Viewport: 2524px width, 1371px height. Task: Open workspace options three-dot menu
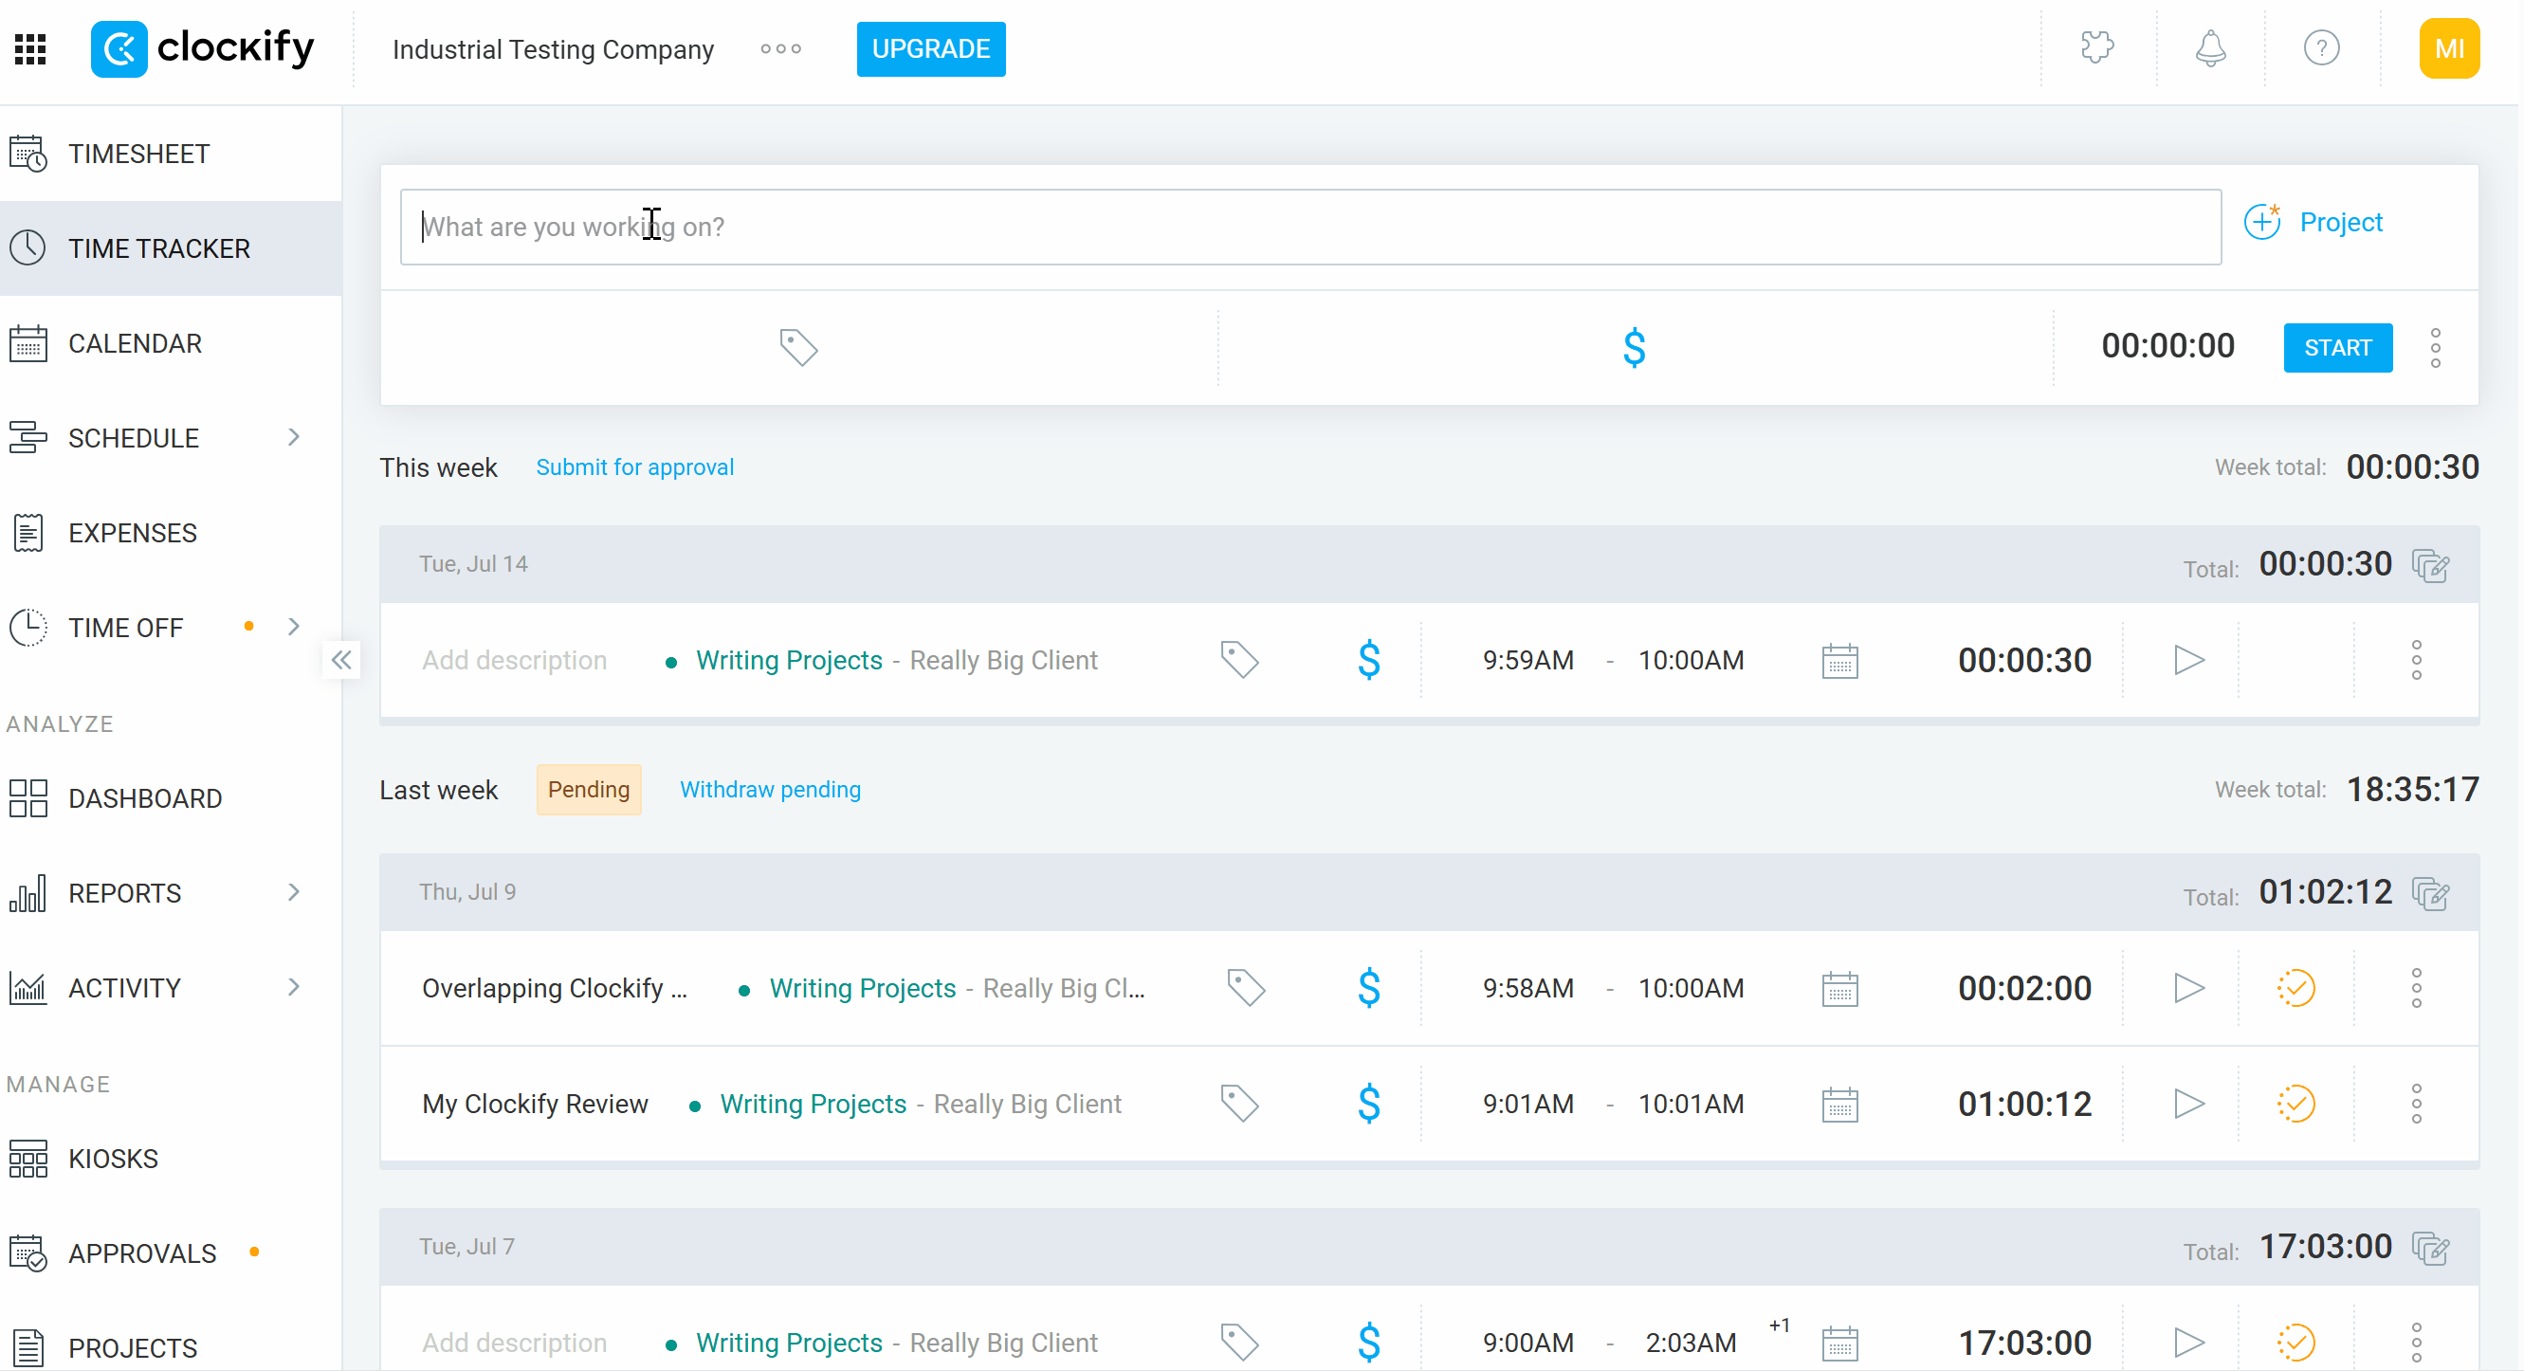point(781,49)
